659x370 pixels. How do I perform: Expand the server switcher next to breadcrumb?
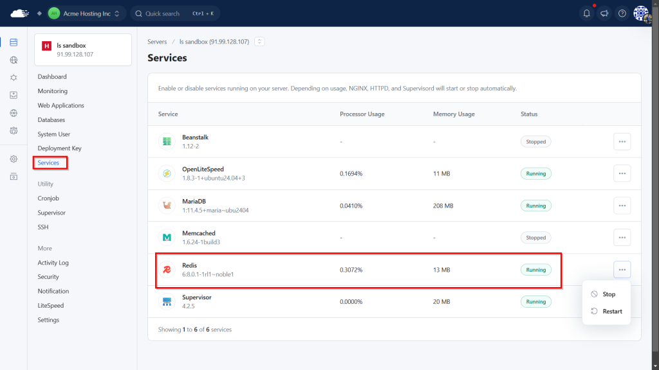pyautogui.click(x=259, y=42)
